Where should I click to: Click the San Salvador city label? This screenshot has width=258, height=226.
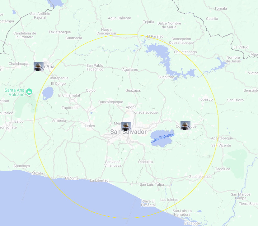click(x=128, y=132)
